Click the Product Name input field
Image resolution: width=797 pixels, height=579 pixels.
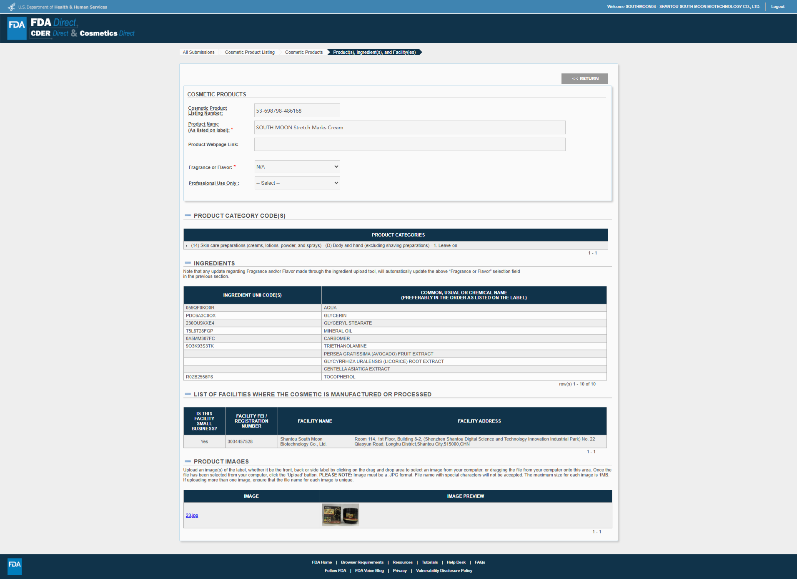pos(410,128)
